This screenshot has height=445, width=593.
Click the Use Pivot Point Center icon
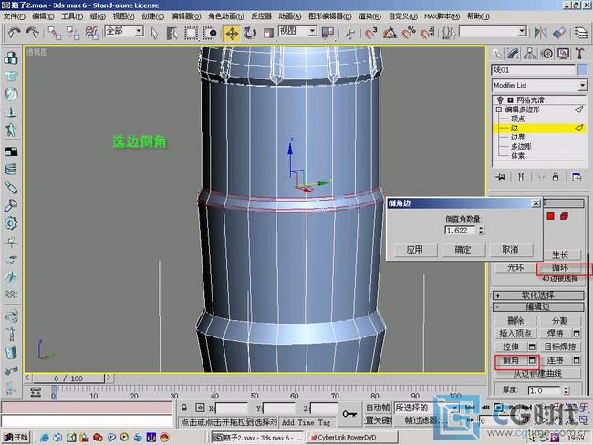pos(328,33)
